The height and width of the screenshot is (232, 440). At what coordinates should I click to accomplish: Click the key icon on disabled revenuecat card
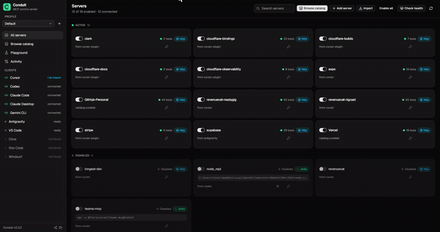[410, 177]
